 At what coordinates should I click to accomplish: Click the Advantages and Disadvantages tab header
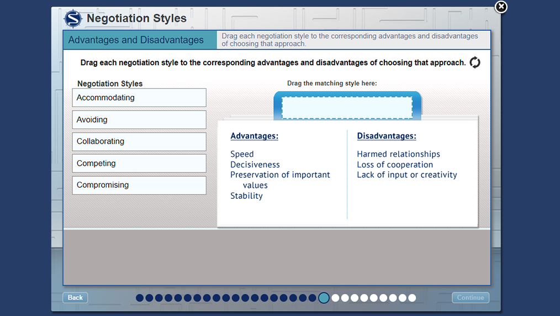coord(136,40)
